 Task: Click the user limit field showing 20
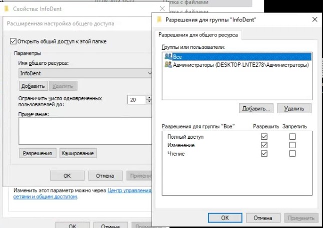[137, 100]
